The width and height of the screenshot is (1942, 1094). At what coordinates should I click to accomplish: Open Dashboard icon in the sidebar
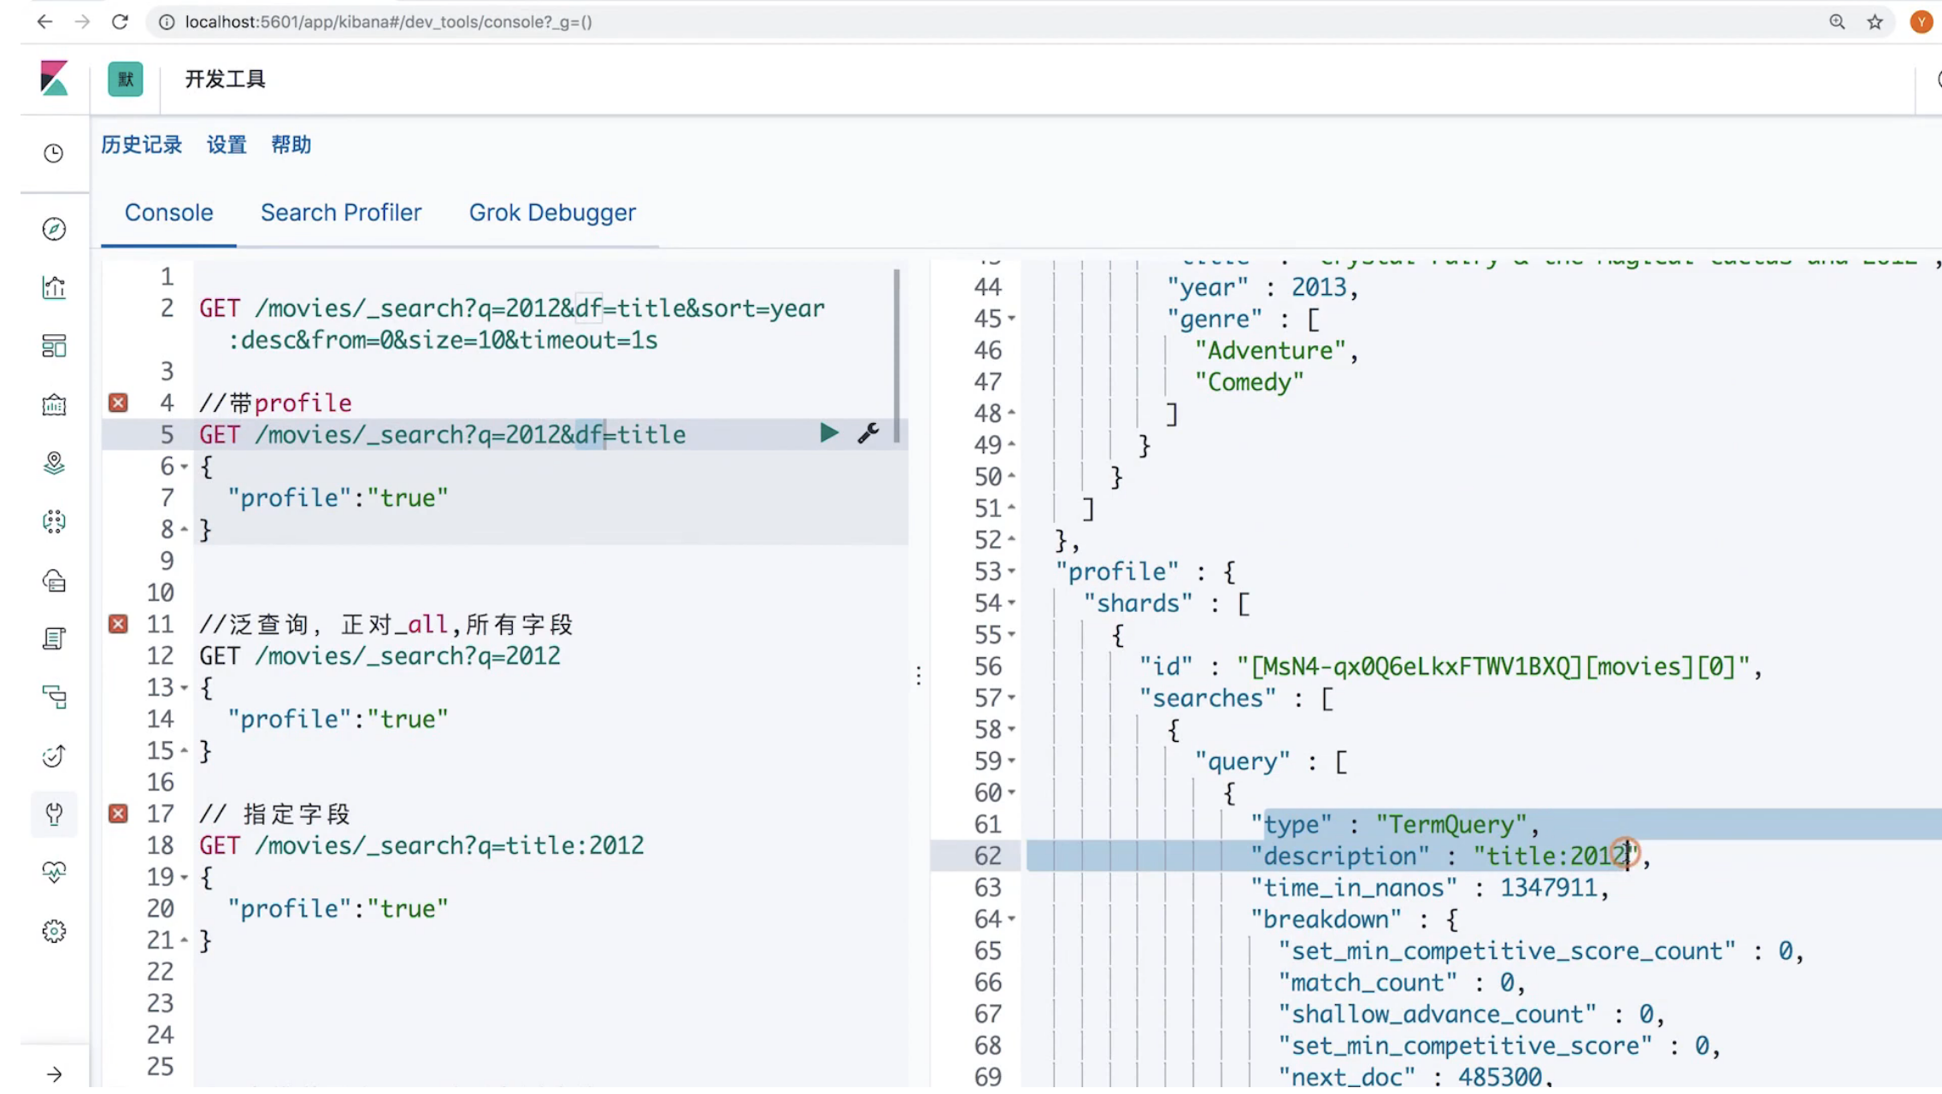(54, 346)
